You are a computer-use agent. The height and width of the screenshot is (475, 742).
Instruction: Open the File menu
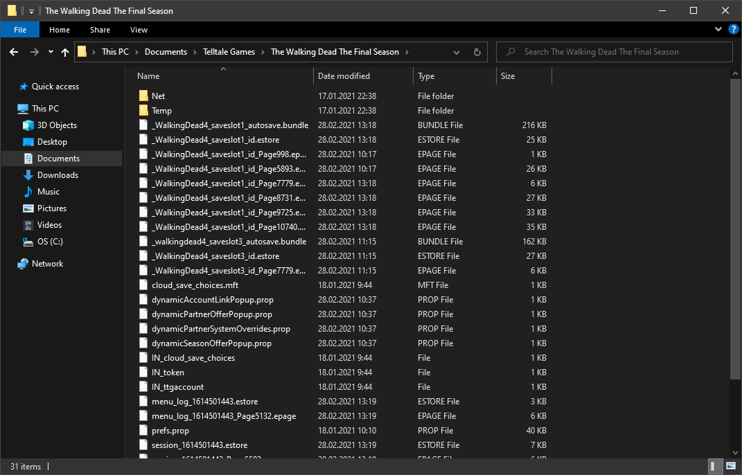20,30
